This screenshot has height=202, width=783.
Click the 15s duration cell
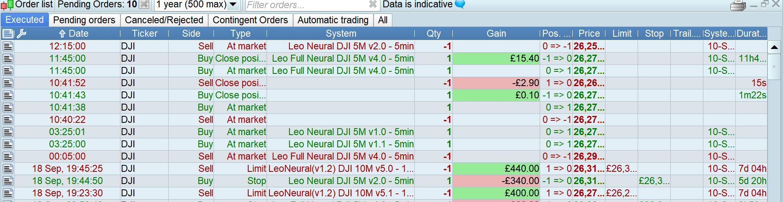pyautogui.click(x=752, y=83)
